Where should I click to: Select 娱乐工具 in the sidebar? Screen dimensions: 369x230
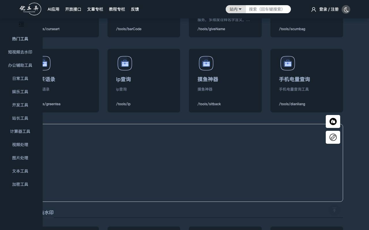pyautogui.click(x=20, y=92)
